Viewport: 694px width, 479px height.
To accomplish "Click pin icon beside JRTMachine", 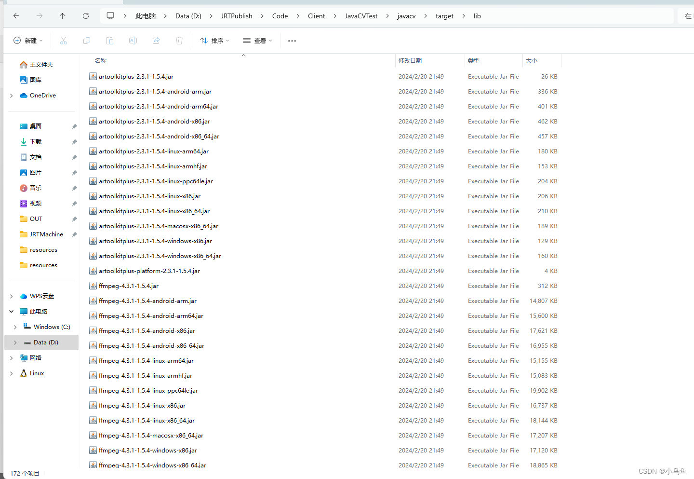I will click(x=74, y=234).
